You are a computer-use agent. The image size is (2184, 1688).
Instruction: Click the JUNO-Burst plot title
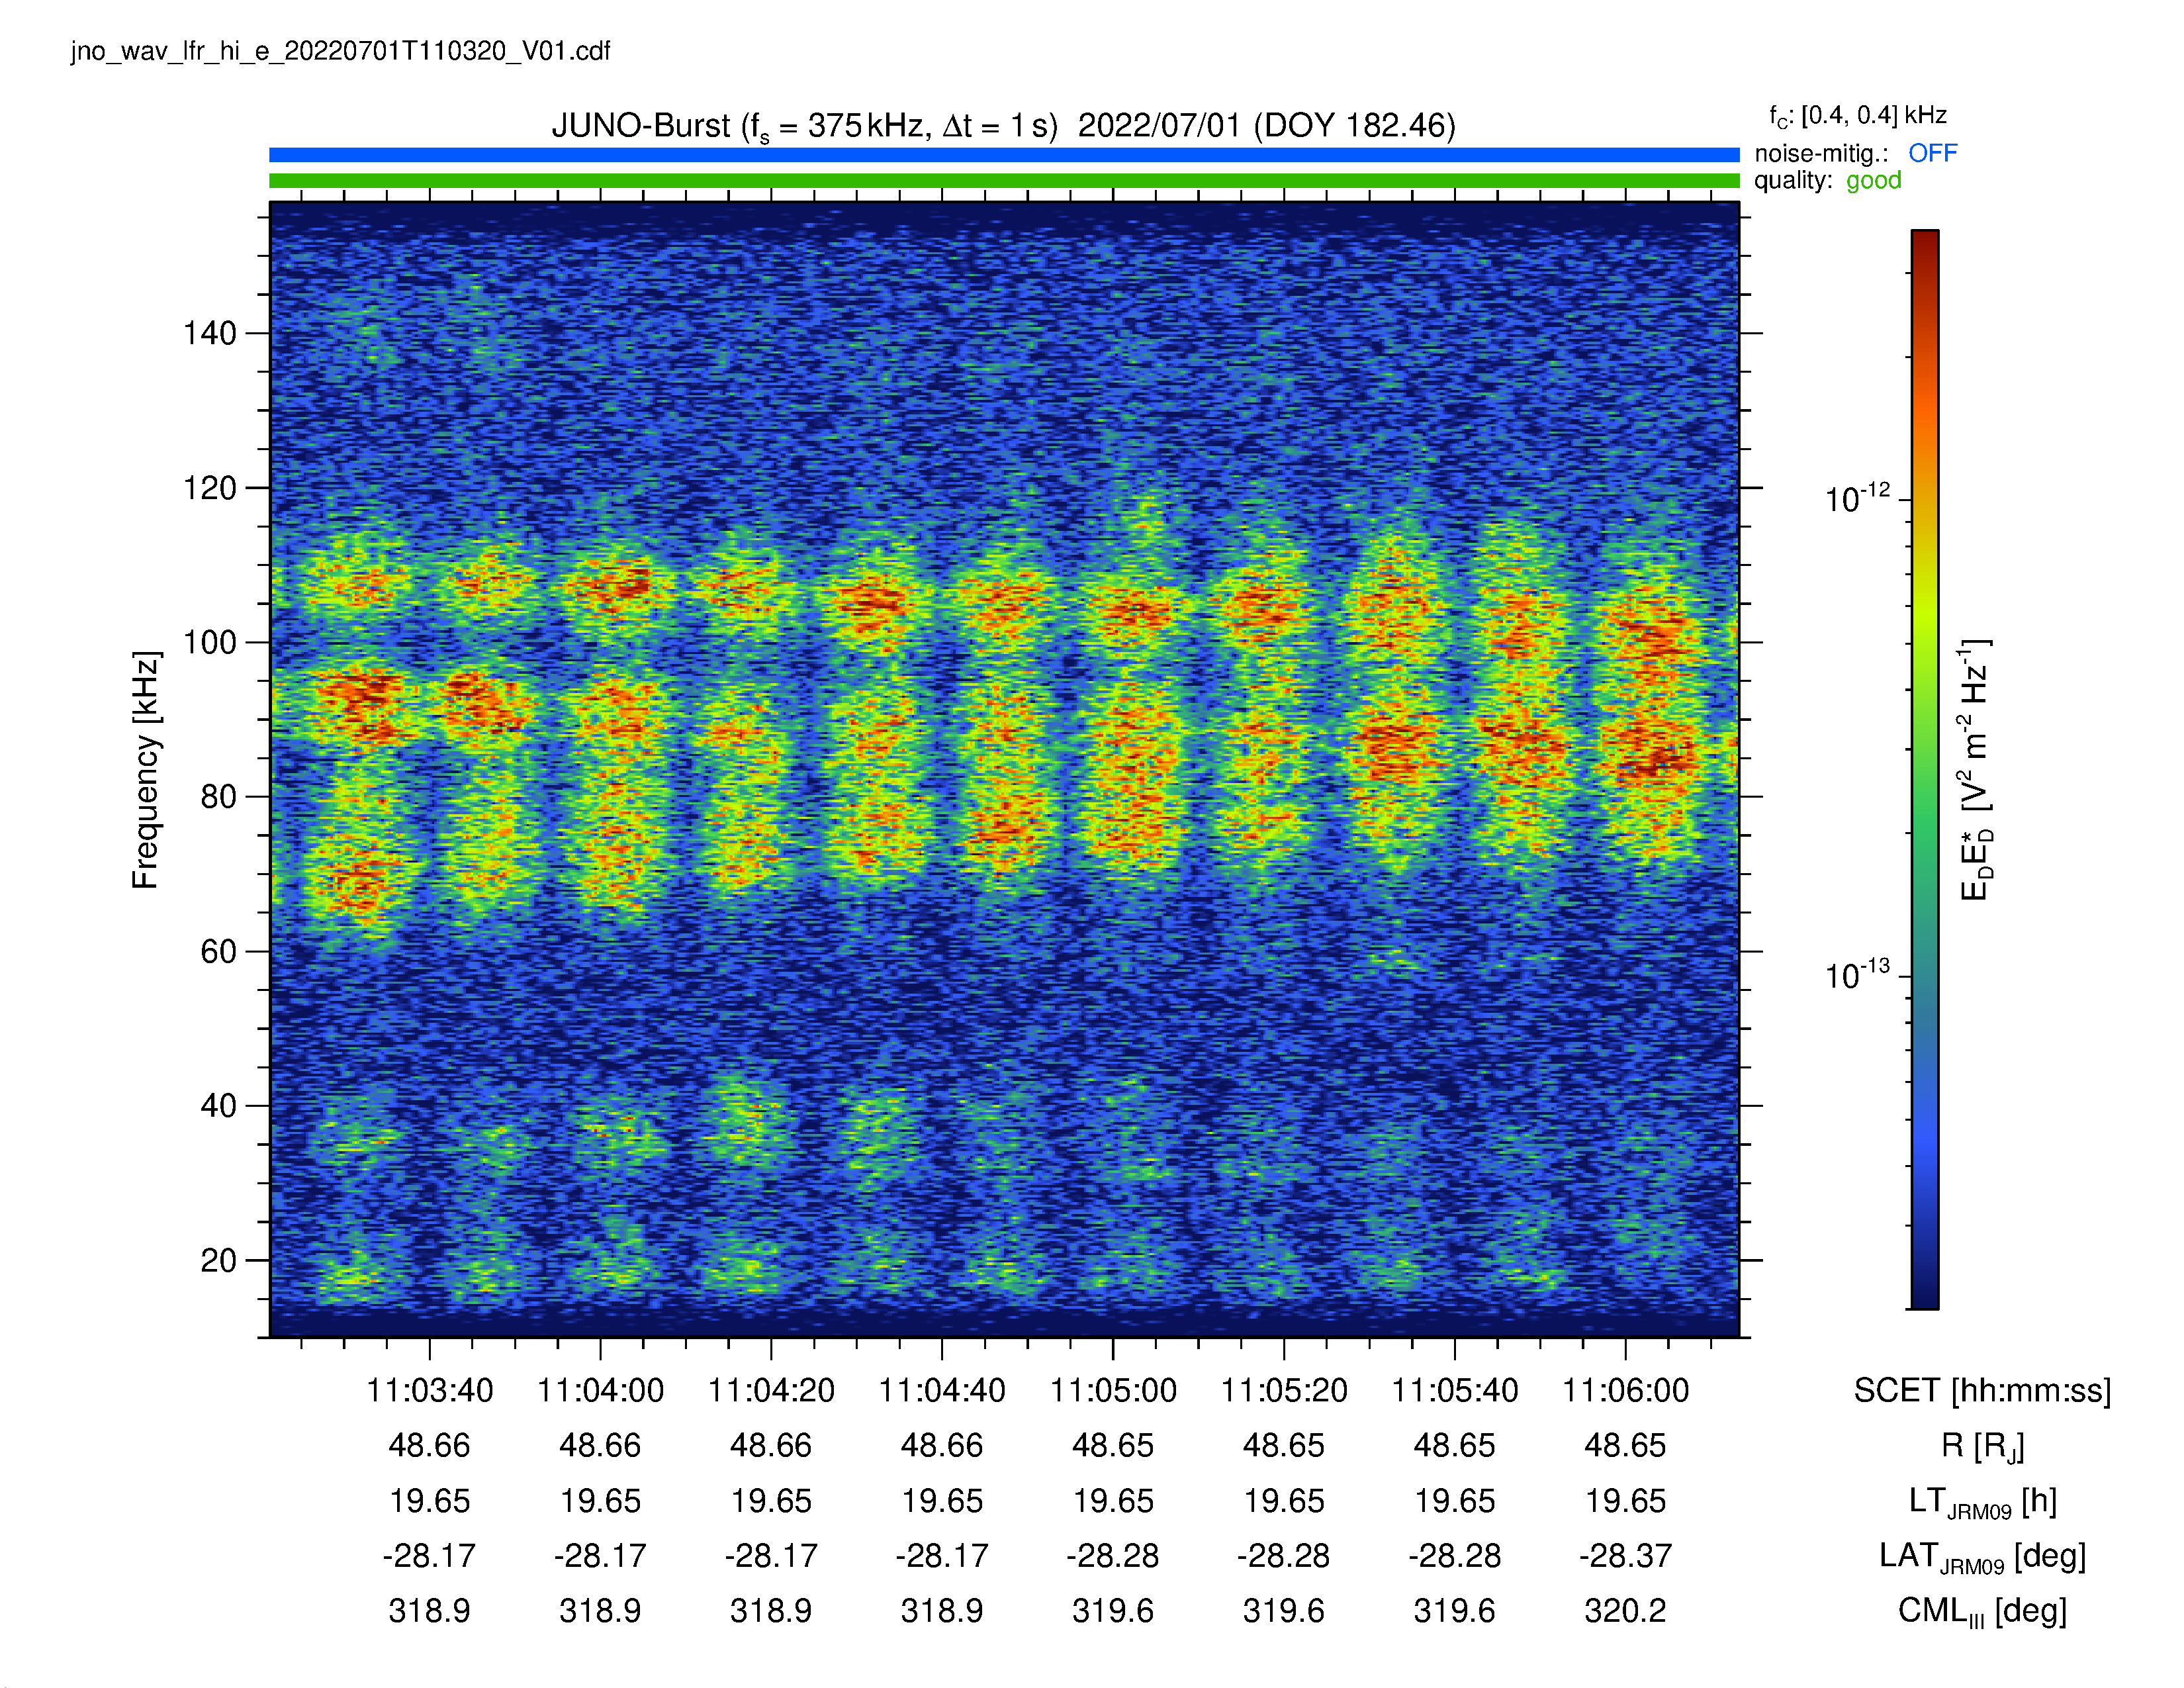coord(1003,126)
